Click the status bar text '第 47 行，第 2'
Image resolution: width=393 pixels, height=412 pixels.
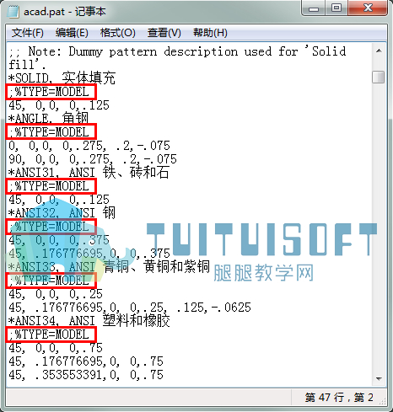339,398
